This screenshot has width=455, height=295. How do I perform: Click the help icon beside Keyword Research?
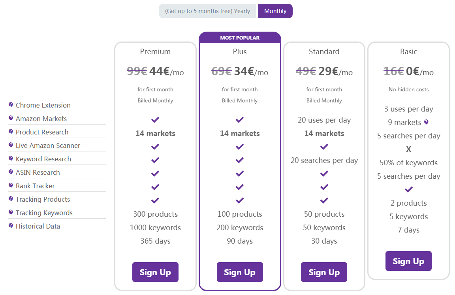click(x=11, y=159)
